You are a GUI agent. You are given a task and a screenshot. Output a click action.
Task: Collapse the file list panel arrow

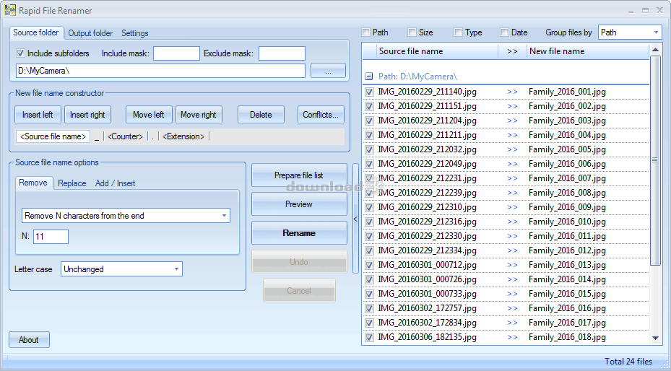tap(355, 219)
